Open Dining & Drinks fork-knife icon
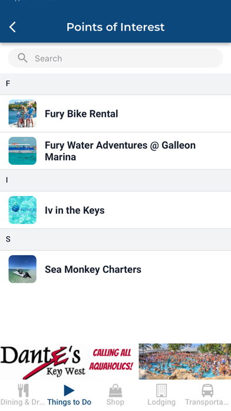231x411 pixels. tap(23, 390)
